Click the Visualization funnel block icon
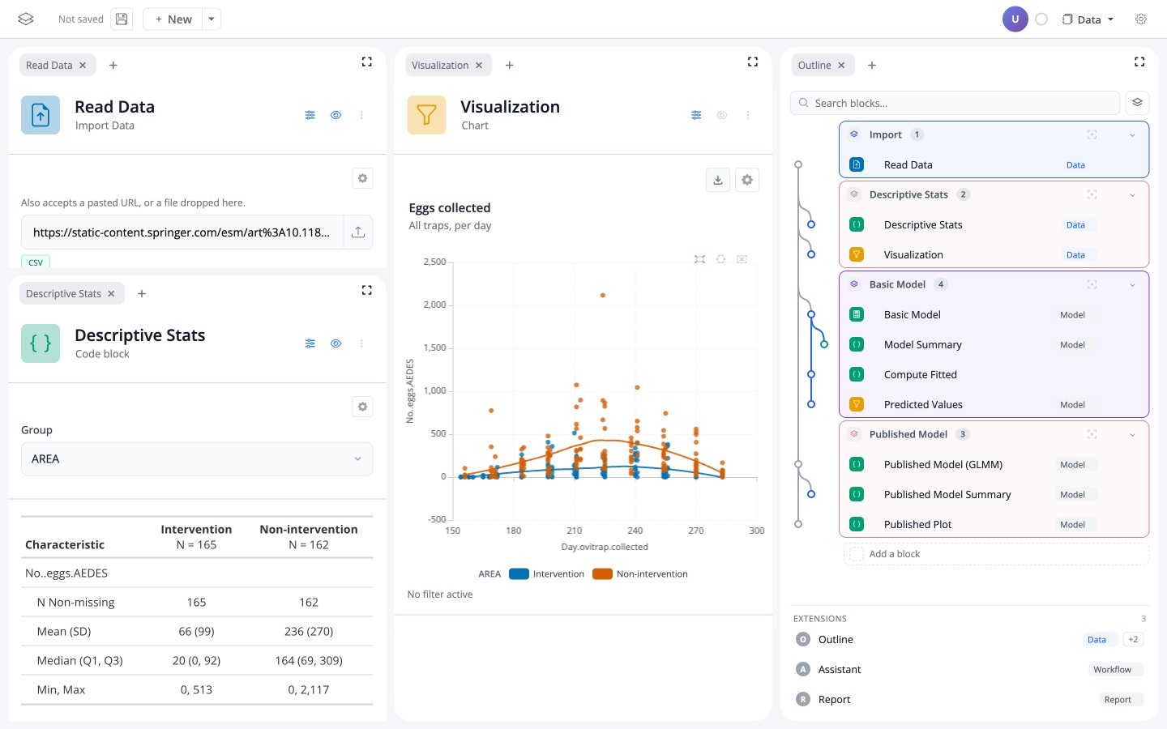 click(x=426, y=115)
